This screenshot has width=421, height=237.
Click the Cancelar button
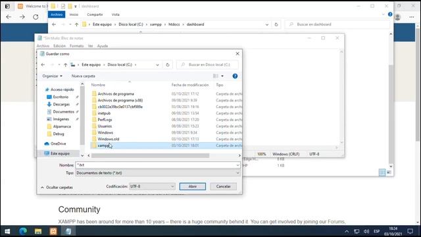click(223, 186)
